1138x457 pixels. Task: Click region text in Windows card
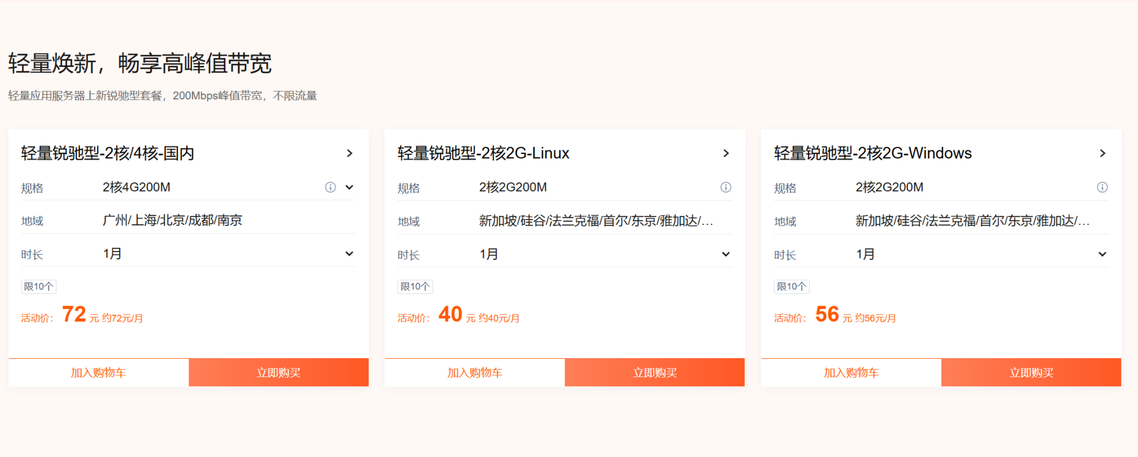pyautogui.click(x=973, y=221)
